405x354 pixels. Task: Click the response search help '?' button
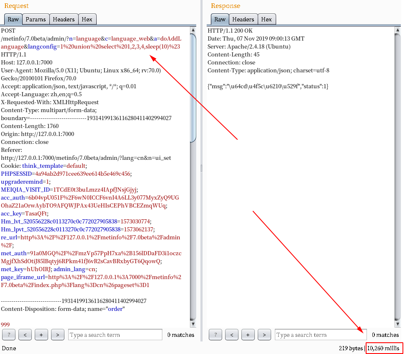coord(215,335)
